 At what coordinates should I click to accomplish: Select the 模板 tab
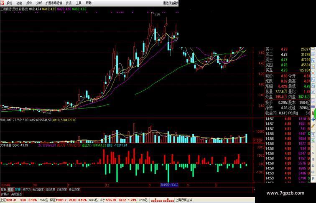pos(11,190)
